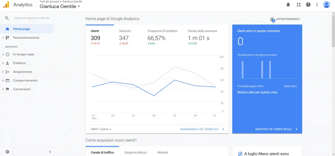The image size is (335, 156).
Task: Switch to the Sorgente/Mezzo tab
Action: 136,152
